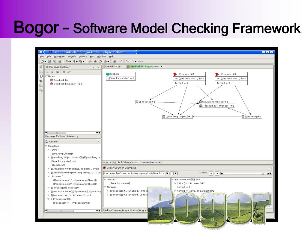Image resolution: width=307 pixels, height=230 pixels.
Task: Open the Run toolbar dropdown arrow
Action: tap(77, 62)
